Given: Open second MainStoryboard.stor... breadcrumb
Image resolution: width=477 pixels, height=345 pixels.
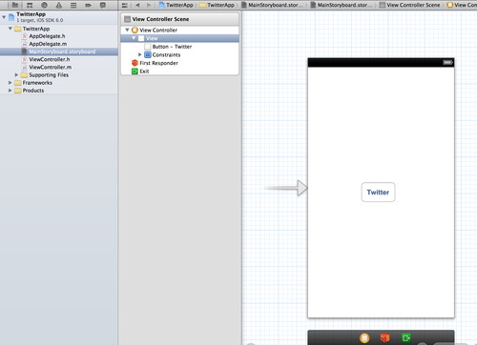Looking at the screenshot, I should pos(342,5).
